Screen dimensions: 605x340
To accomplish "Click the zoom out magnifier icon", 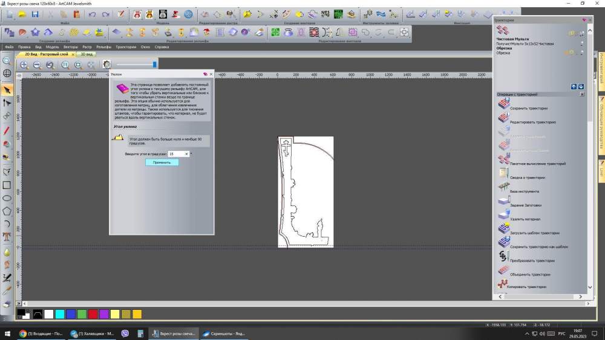I will [x=37, y=65].
